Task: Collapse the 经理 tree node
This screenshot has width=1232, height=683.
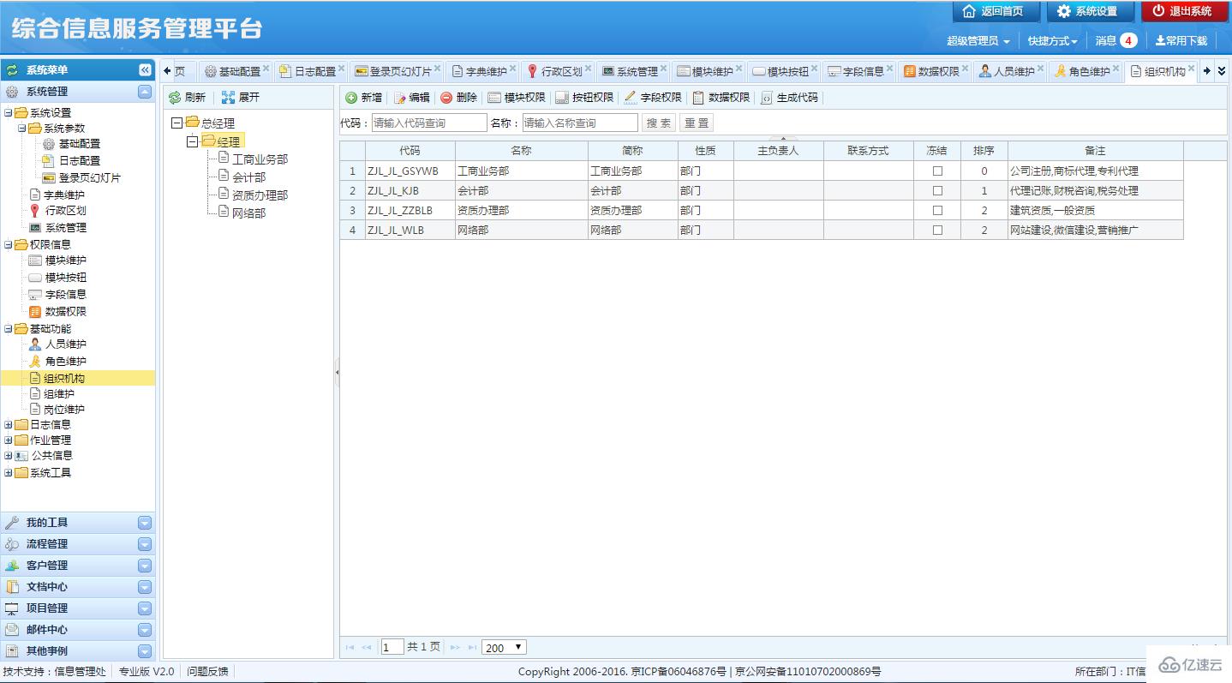Action: coord(192,141)
